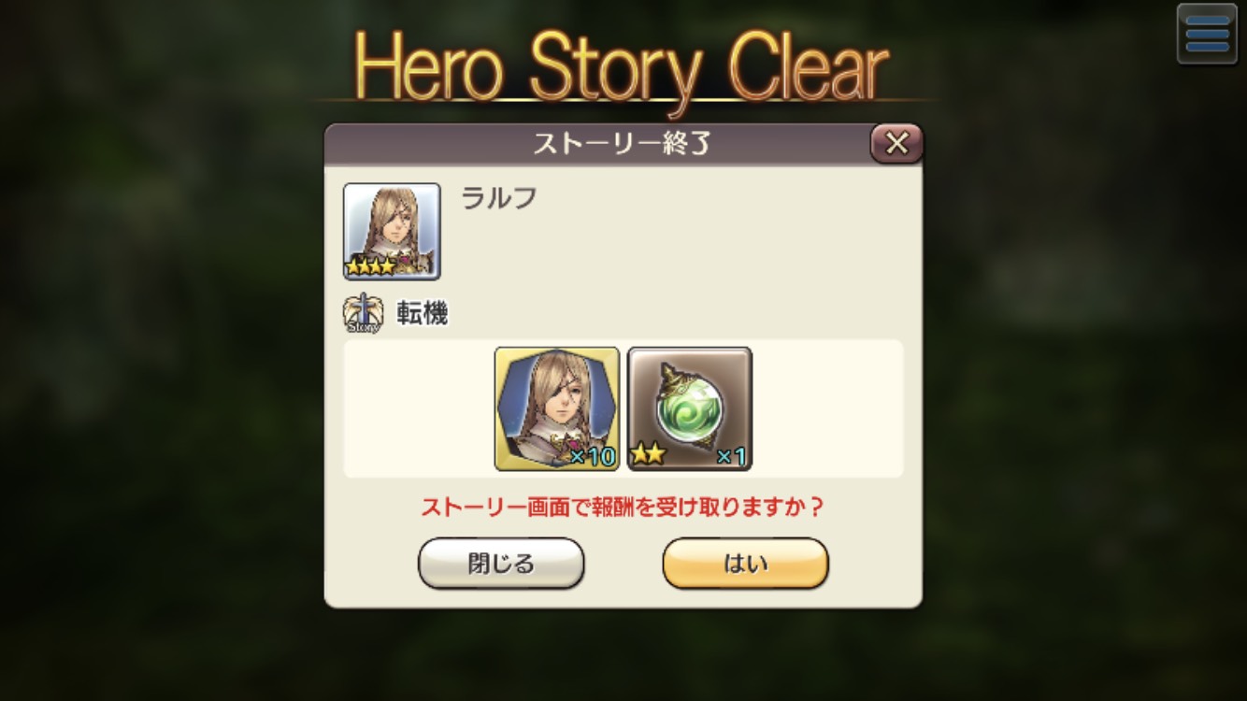Tap the Hero Story Clear banner
The width and height of the screenshot is (1247, 701).
coord(622,67)
